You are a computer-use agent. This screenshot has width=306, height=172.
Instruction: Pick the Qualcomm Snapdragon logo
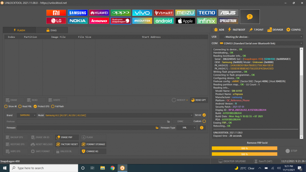121,21
